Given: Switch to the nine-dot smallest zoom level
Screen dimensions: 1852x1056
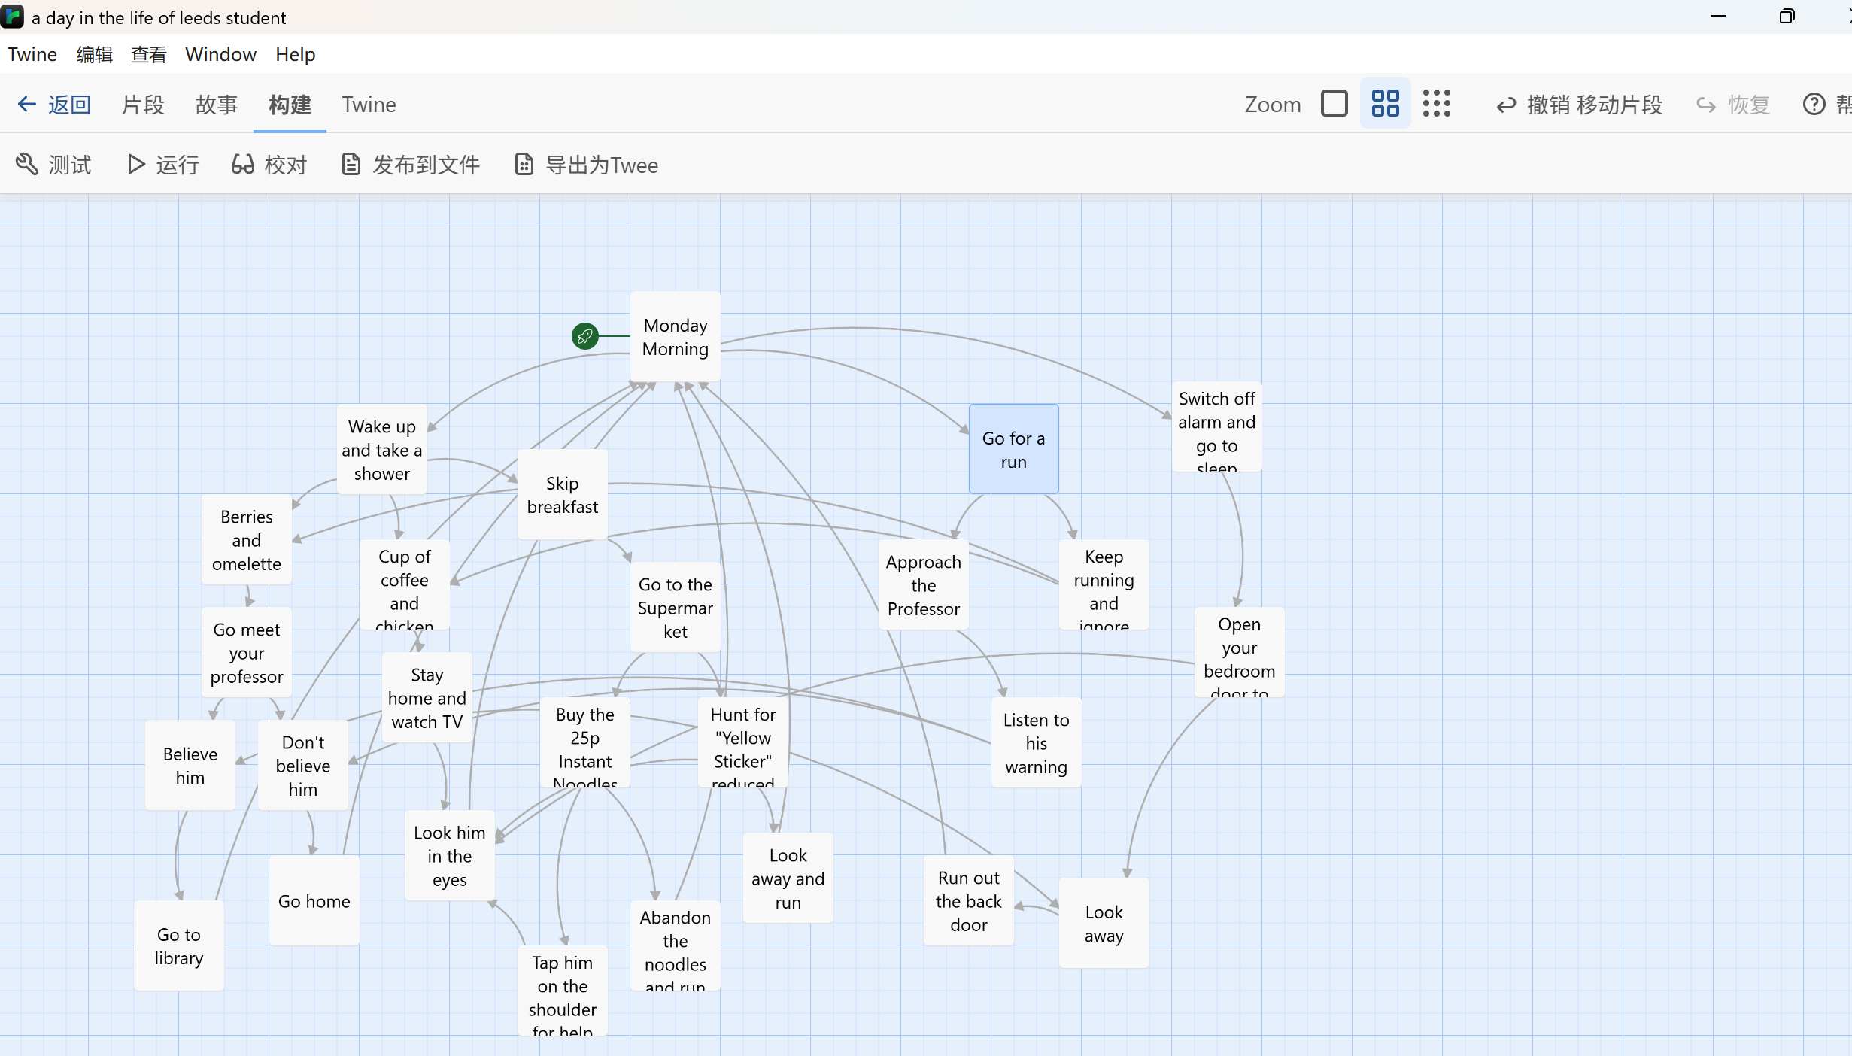Looking at the screenshot, I should (x=1436, y=103).
